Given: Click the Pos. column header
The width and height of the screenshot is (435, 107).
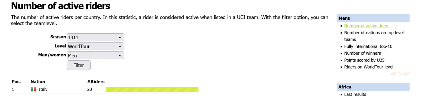Looking at the screenshot, I should 16,82.
